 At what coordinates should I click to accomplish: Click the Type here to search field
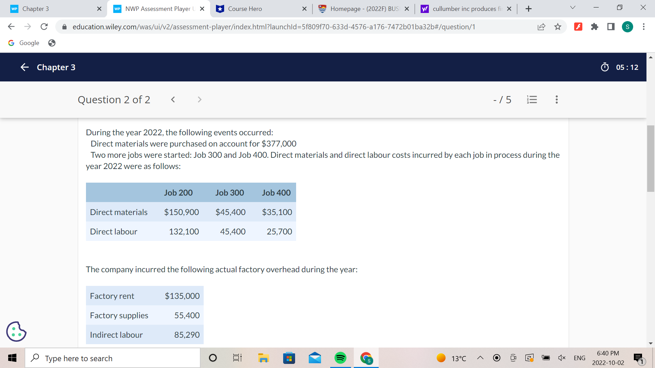[x=113, y=358]
